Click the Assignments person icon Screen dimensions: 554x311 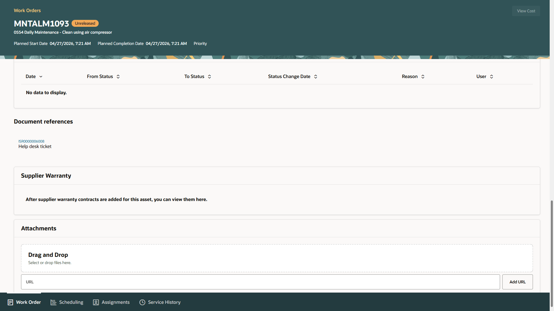[x=96, y=302]
